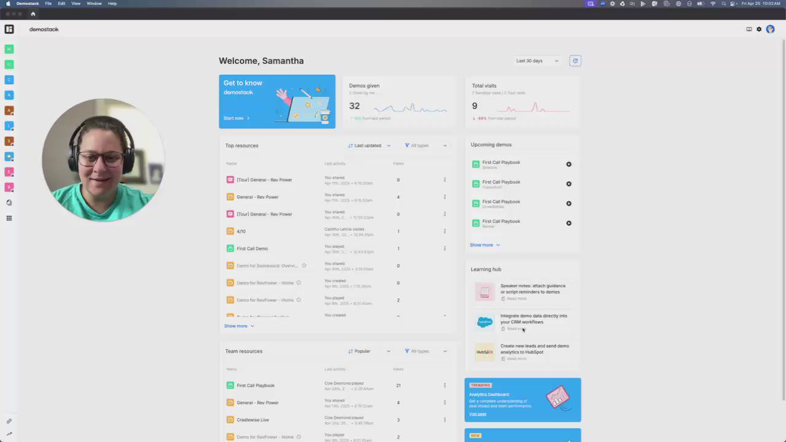Expand Show more under Top resources
The image size is (786, 442).
(x=239, y=326)
